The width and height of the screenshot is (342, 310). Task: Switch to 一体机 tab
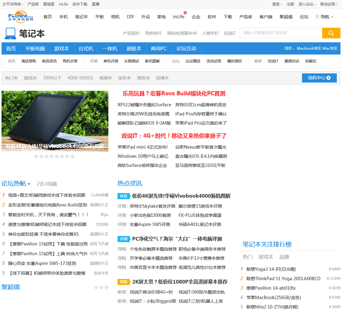coord(110,48)
